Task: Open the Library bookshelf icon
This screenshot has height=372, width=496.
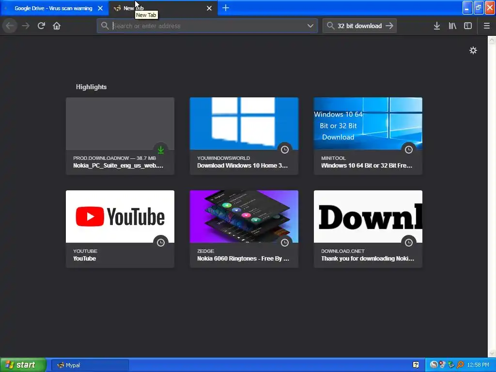Action: [452, 26]
